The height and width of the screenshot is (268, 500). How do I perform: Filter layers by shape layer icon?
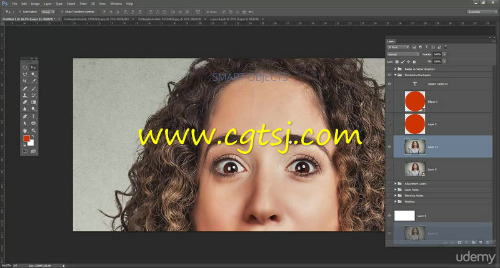(433, 47)
